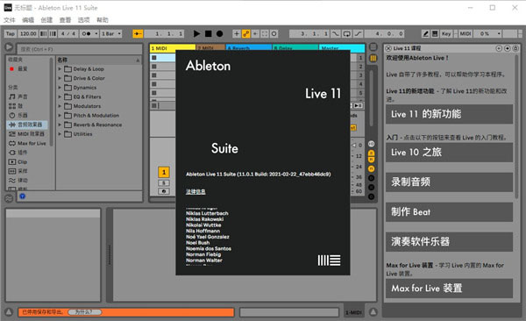
Task: Toggle the Follow playback button
Action: pyautogui.click(x=138, y=33)
